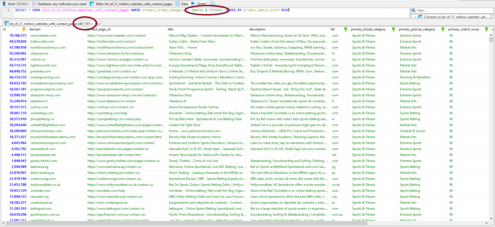Click the host server icon
This screenshot has height=227, width=495.
[4, 4]
